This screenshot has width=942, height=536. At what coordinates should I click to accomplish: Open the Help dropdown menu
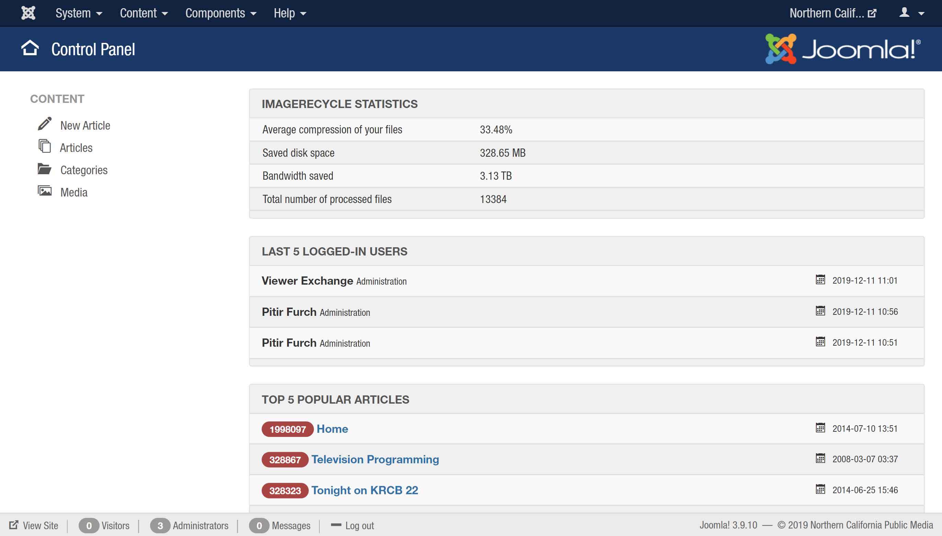[290, 13]
